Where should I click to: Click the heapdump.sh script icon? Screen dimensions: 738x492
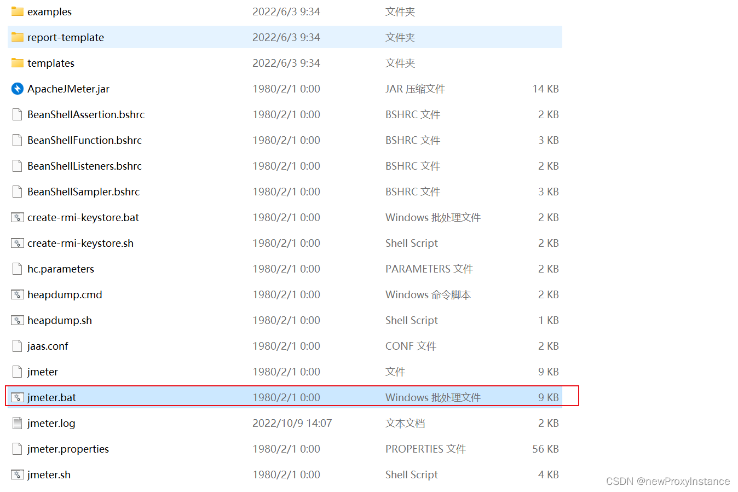coord(18,320)
